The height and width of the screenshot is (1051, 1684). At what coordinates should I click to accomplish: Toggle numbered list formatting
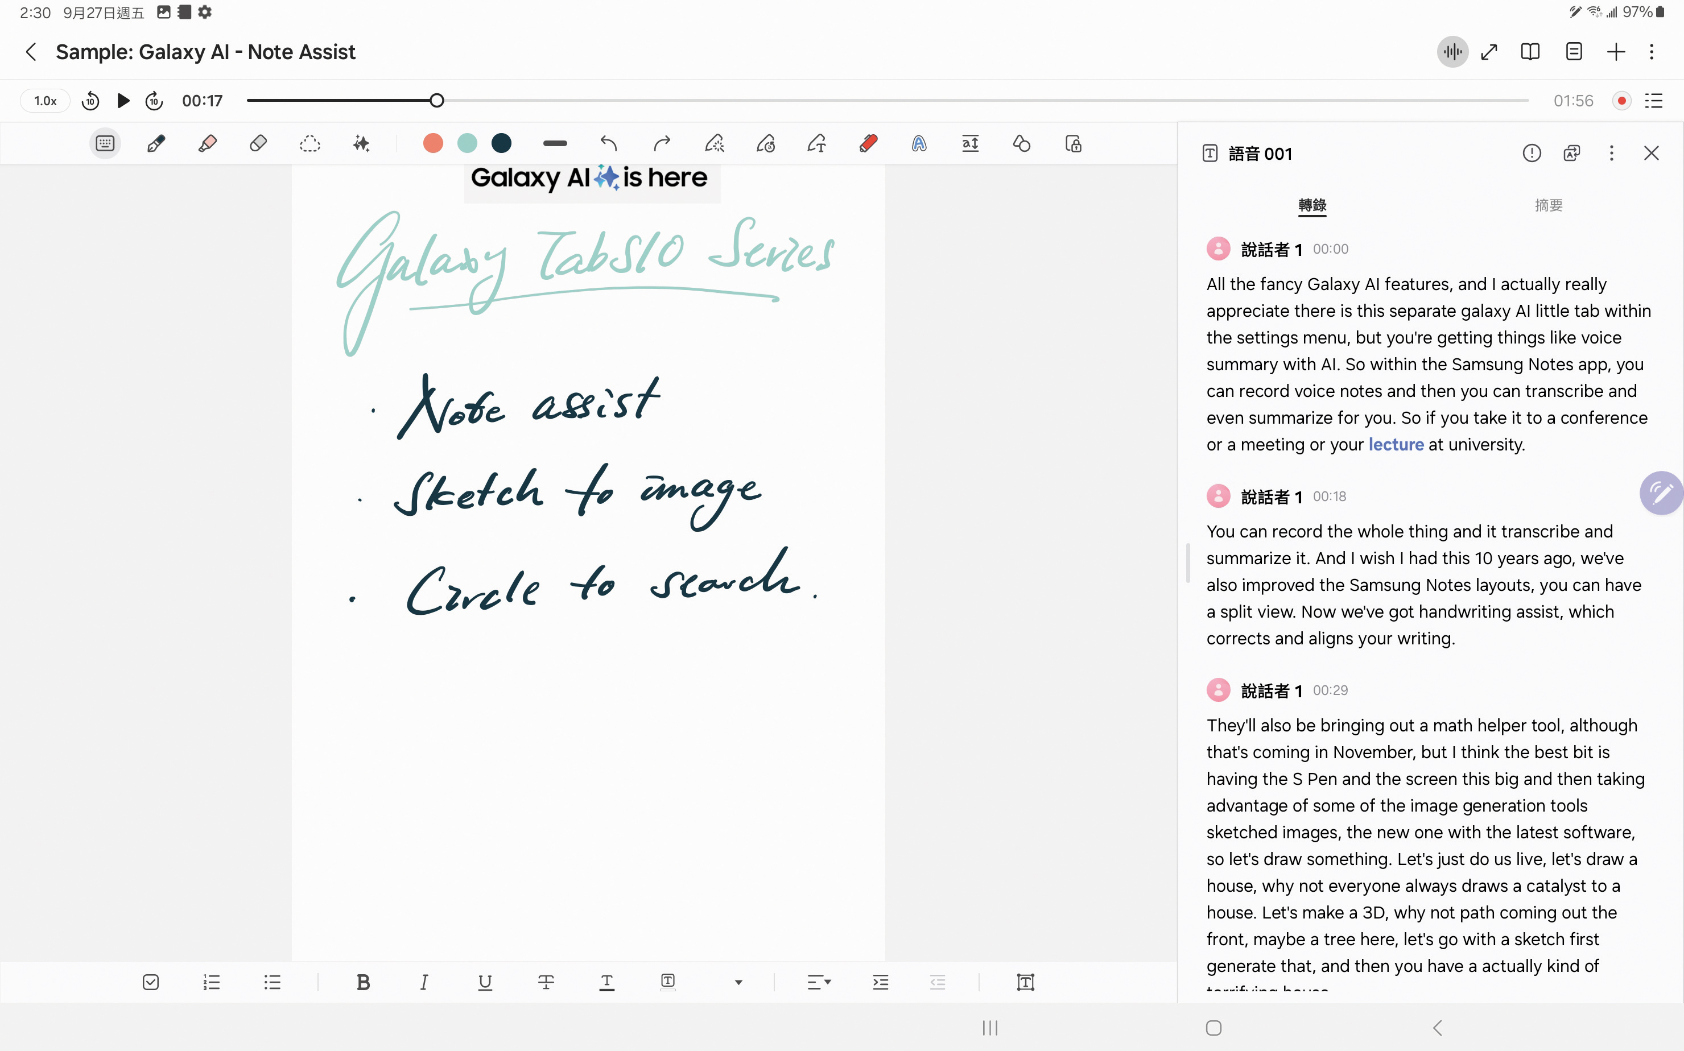tap(212, 982)
